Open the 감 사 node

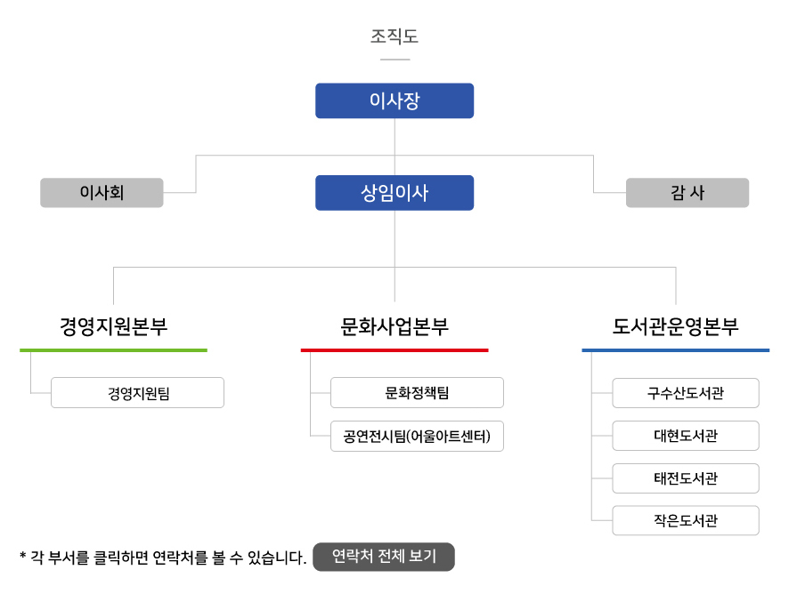click(687, 192)
